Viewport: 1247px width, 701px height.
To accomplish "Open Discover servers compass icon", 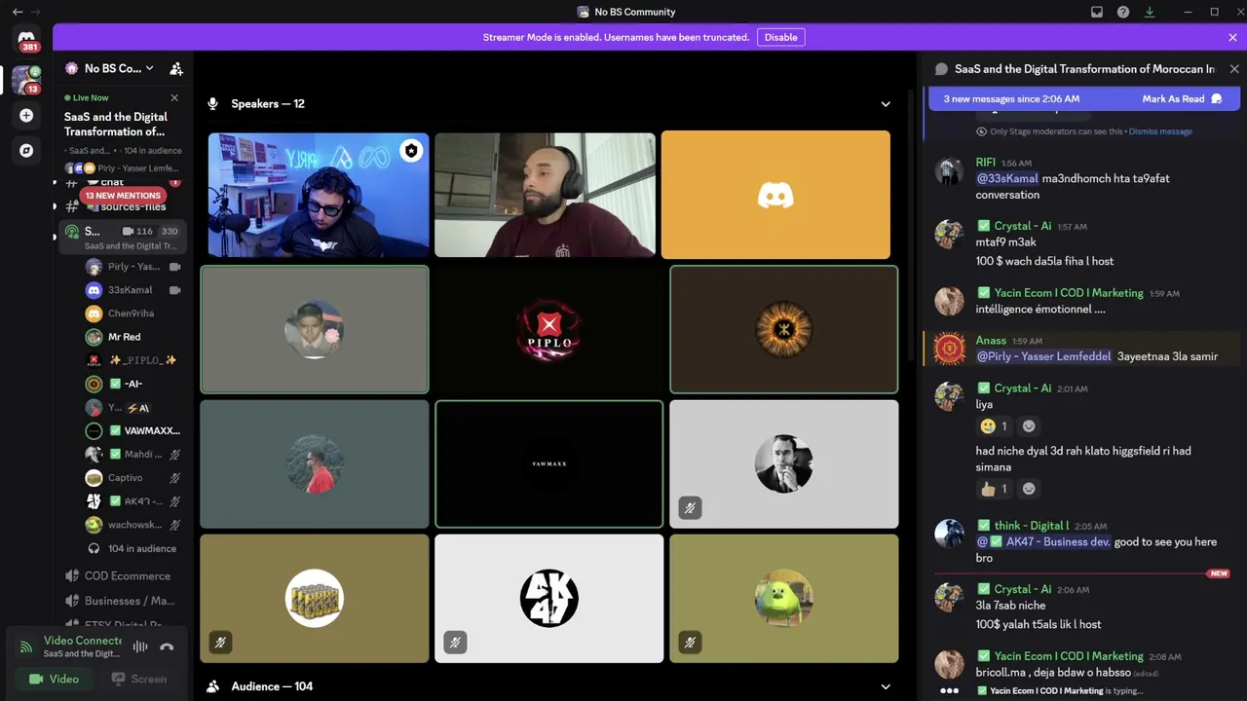I will click(x=26, y=151).
